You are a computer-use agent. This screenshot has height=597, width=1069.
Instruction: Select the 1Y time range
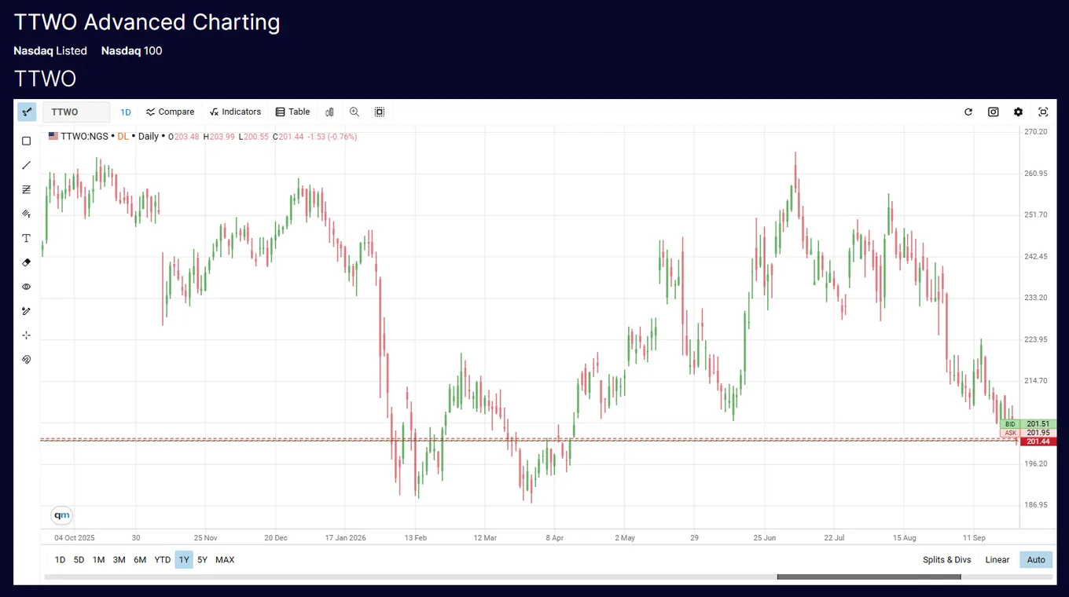tap(184, 560)
